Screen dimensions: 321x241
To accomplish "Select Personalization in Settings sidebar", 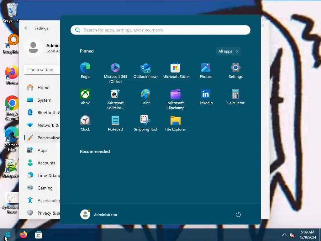I will (42, 138).
